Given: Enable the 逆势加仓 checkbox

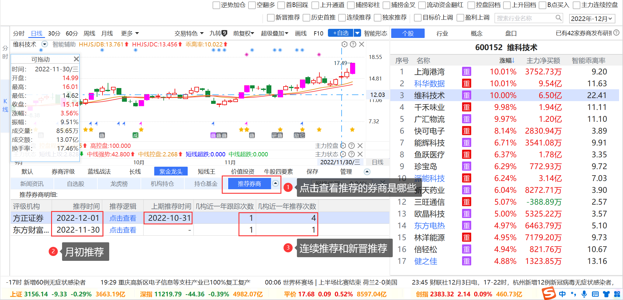Looking at the screenshot, I should (216, 5).
